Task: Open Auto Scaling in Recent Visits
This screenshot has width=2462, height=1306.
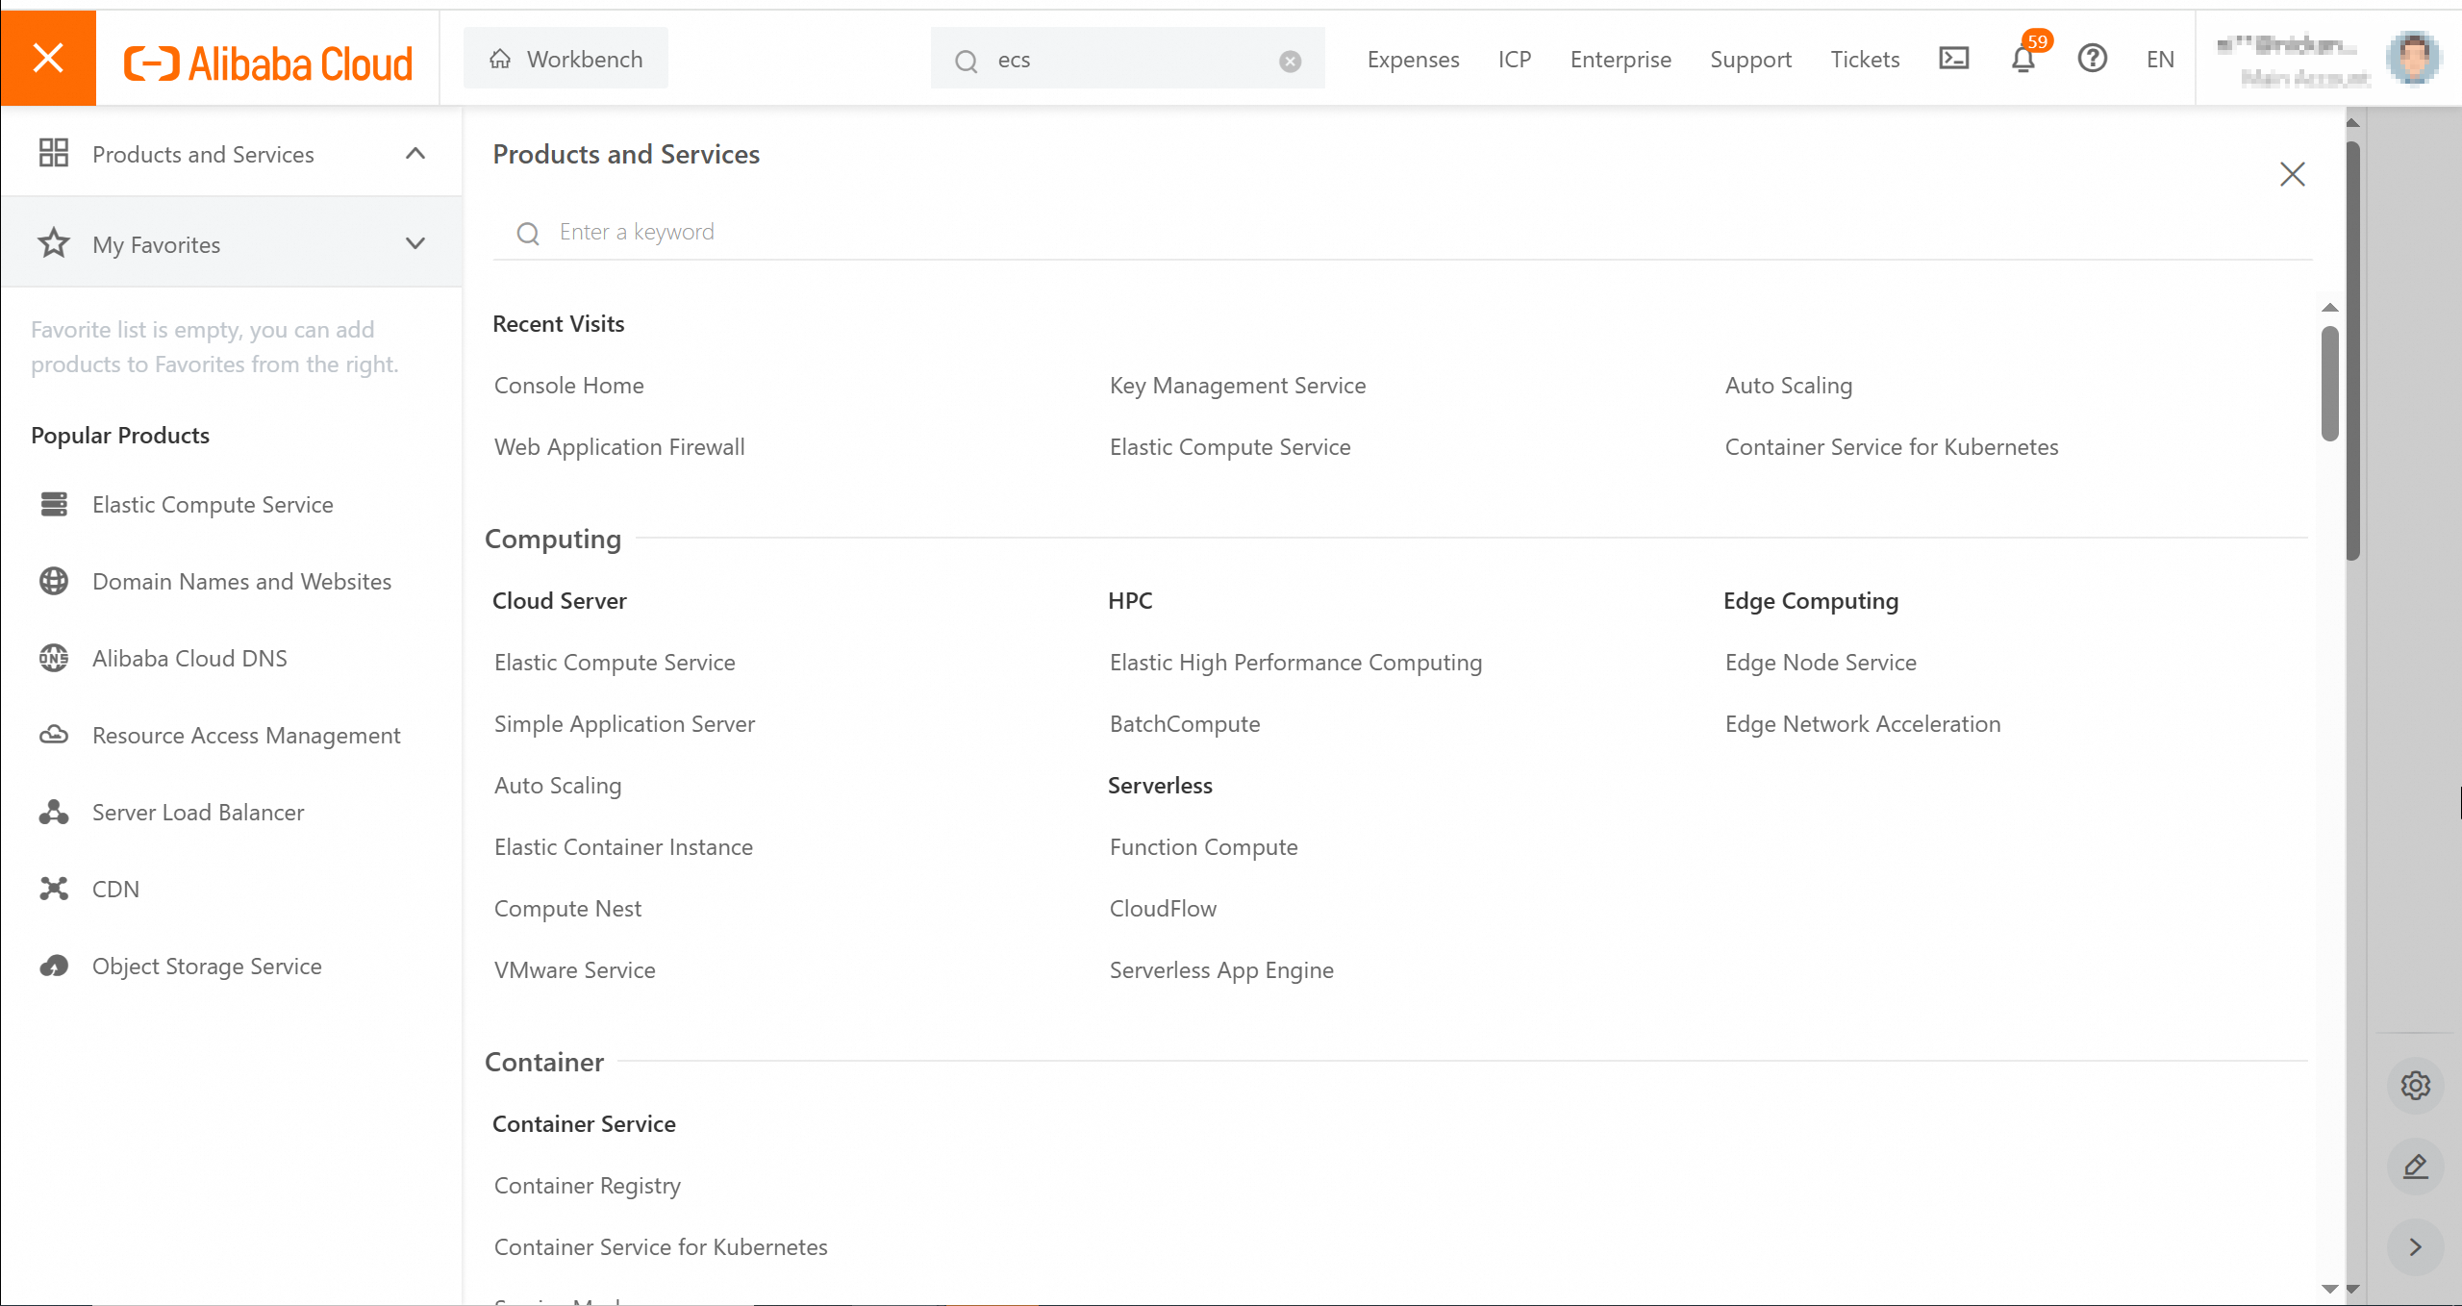Action: pos(1789,386)
